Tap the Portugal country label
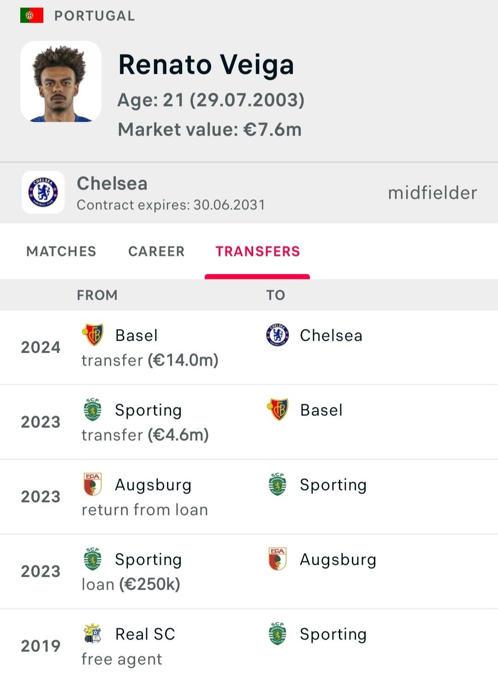This screenshot has height=674, width=498. 95,16
